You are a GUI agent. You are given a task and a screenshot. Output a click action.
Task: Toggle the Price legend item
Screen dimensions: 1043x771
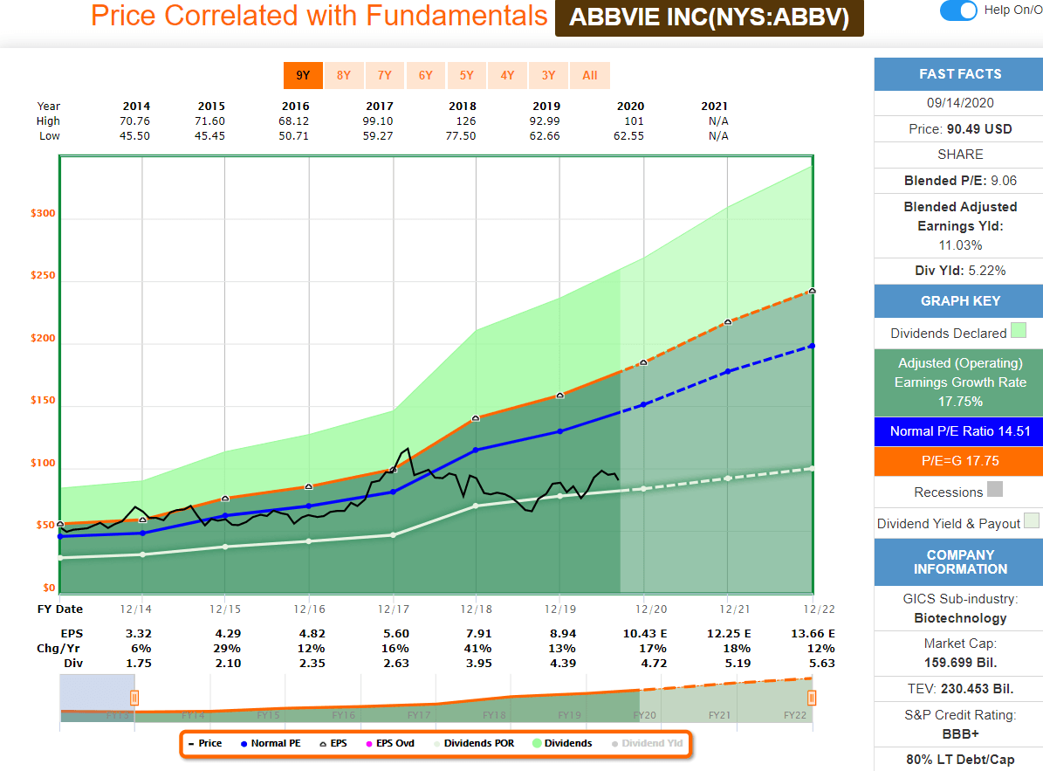(x=205, y=743)
